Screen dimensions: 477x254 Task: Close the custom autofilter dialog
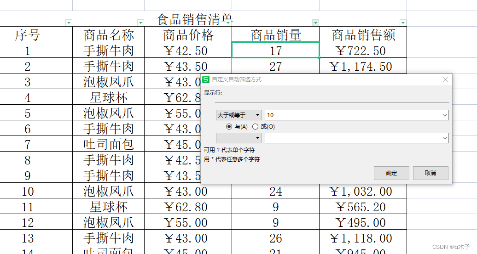click(x=445, y=79)
